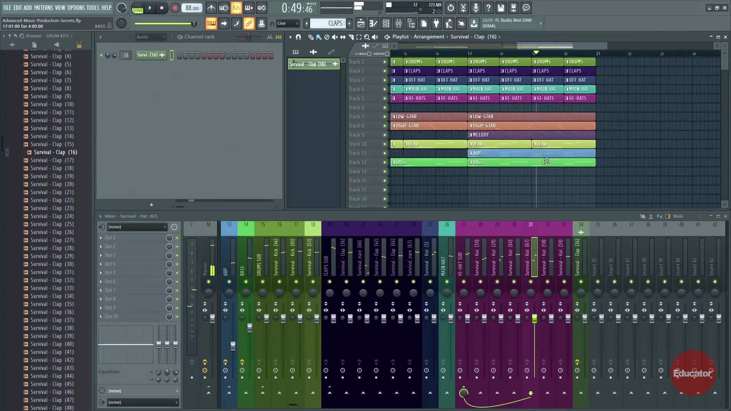Click the metronome icon in the toolbar

coord(211,8)
